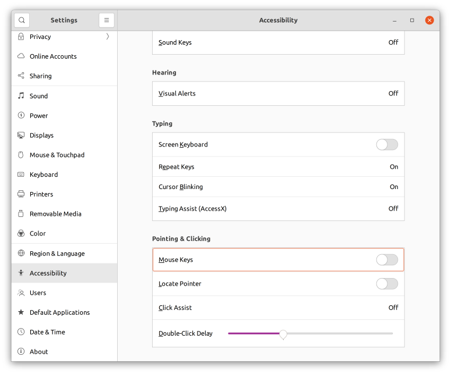Open the Displays panel label
Image resolution: width=451 pixels, height=374 pixels.
pyautogui.click(x=41, y=135)
